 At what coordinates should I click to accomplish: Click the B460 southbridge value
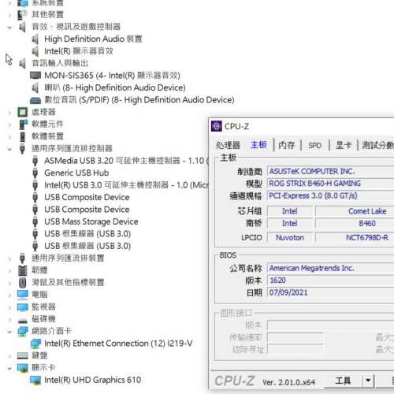pos(367,224)
